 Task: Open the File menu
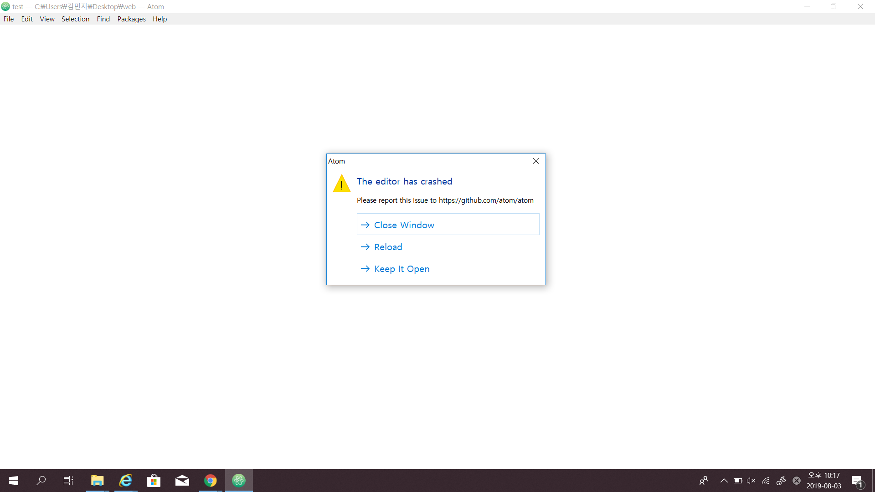coord(9,19)
